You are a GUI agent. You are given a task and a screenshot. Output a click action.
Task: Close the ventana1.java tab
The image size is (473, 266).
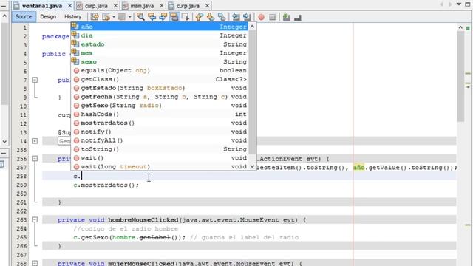(x=69, y=6)
